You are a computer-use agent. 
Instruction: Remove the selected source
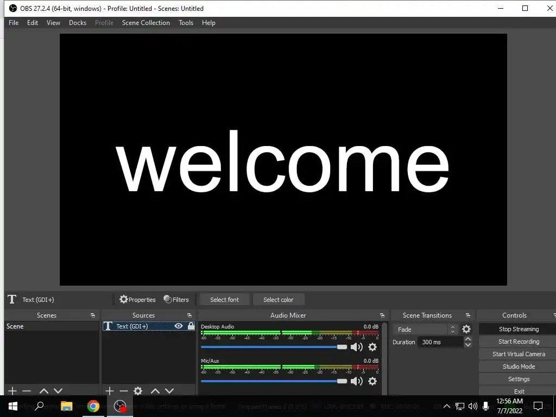coord(124,391)
